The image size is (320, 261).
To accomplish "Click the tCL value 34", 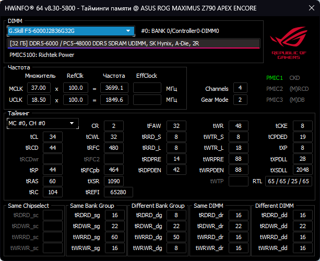I will tap(53, 137).
